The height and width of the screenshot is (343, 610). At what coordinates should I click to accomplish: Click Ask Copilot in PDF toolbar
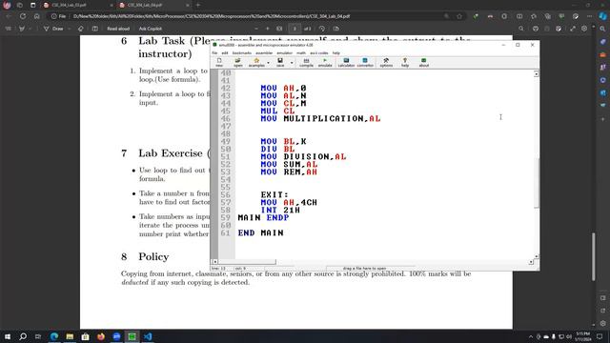pos(151,29)
